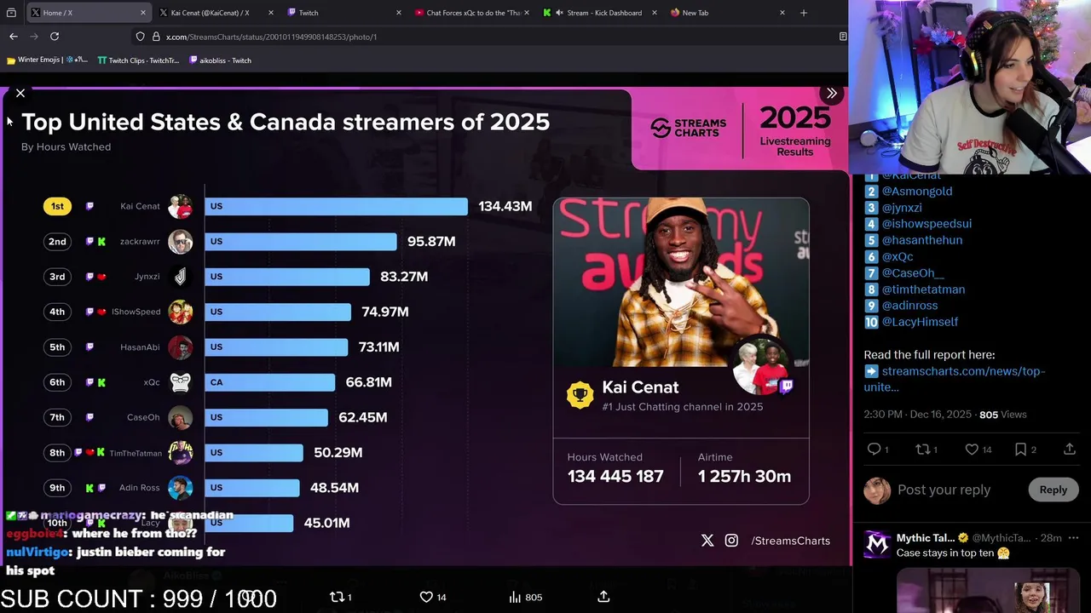Like the post via side-panel heart icon
This screenshot has height=613, width=1091.
tap(972, 450)
